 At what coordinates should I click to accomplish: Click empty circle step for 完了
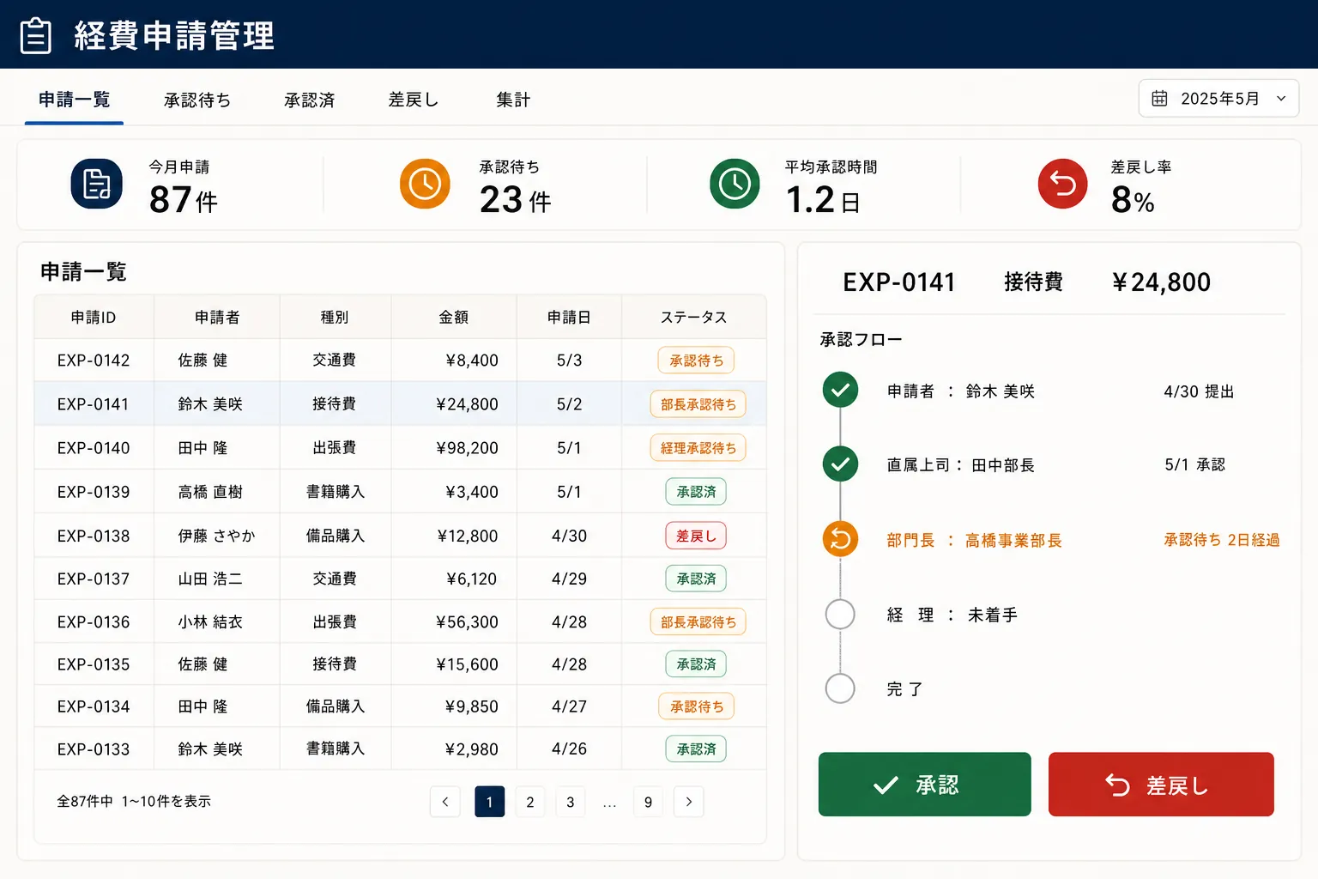point(840,688)
